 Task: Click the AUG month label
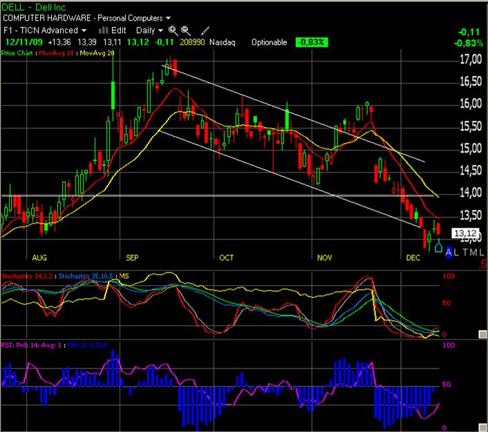click(x=39, y=257)
